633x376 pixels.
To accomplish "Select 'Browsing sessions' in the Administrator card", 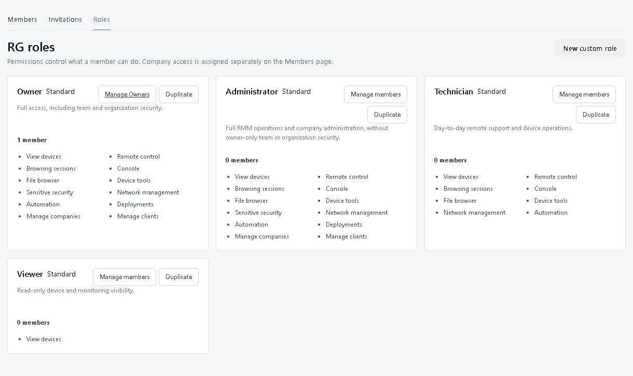I will pos(259,189).
